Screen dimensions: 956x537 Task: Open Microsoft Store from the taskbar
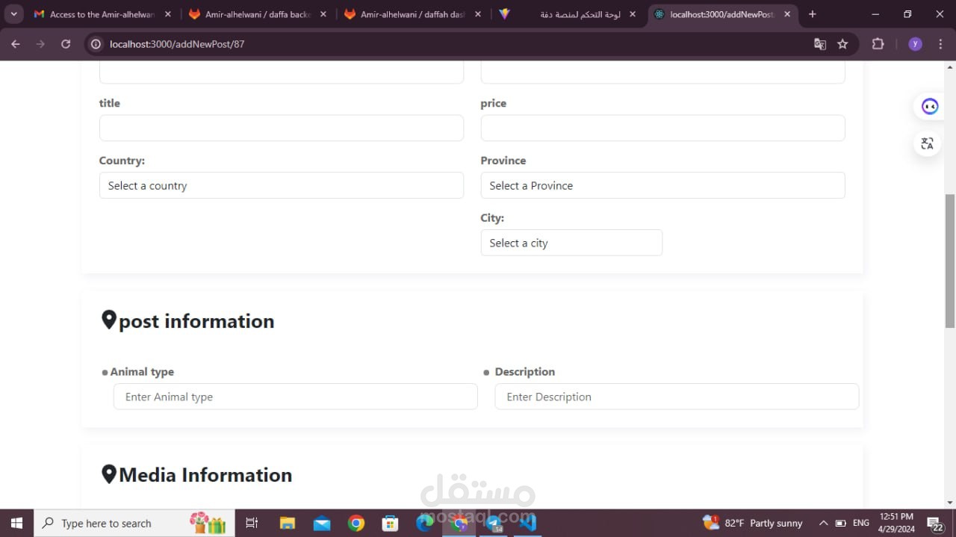pyautogui.click(x=390, y=523)
